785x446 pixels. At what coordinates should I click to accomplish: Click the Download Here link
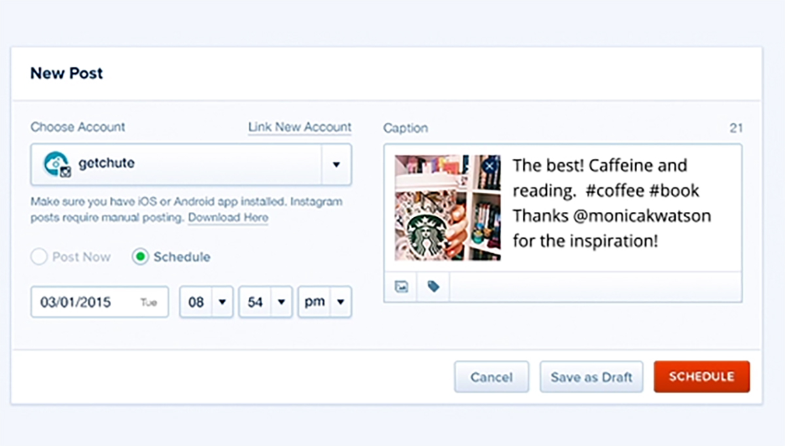coord(228,217)
